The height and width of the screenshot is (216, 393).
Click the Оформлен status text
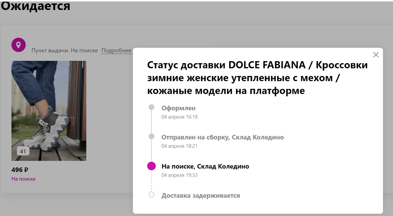tap(178, 108)
